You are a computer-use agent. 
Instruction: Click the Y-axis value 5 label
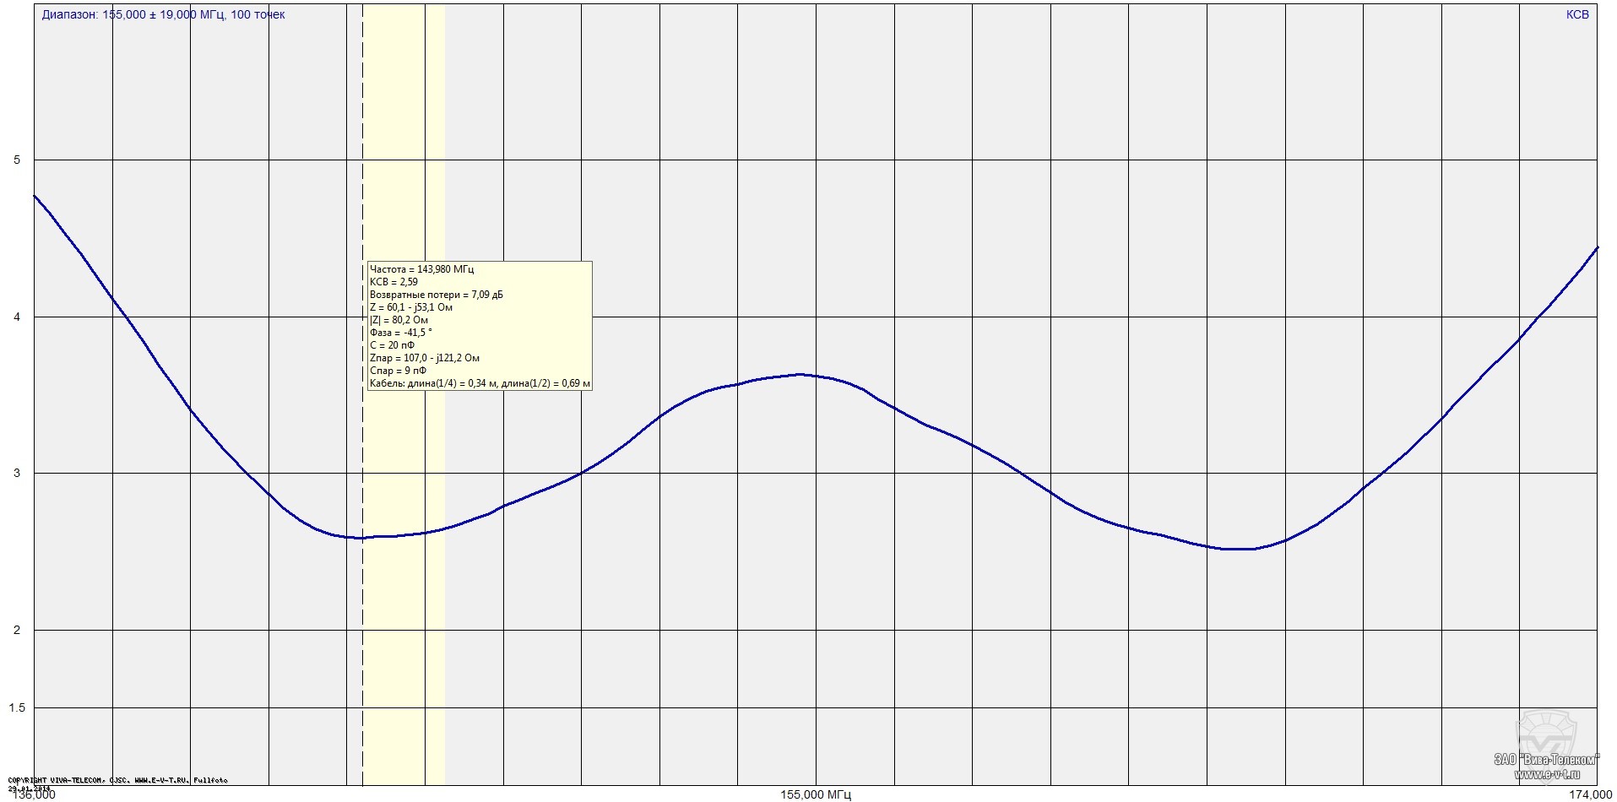pyautogui.click(x=17, y=160)
